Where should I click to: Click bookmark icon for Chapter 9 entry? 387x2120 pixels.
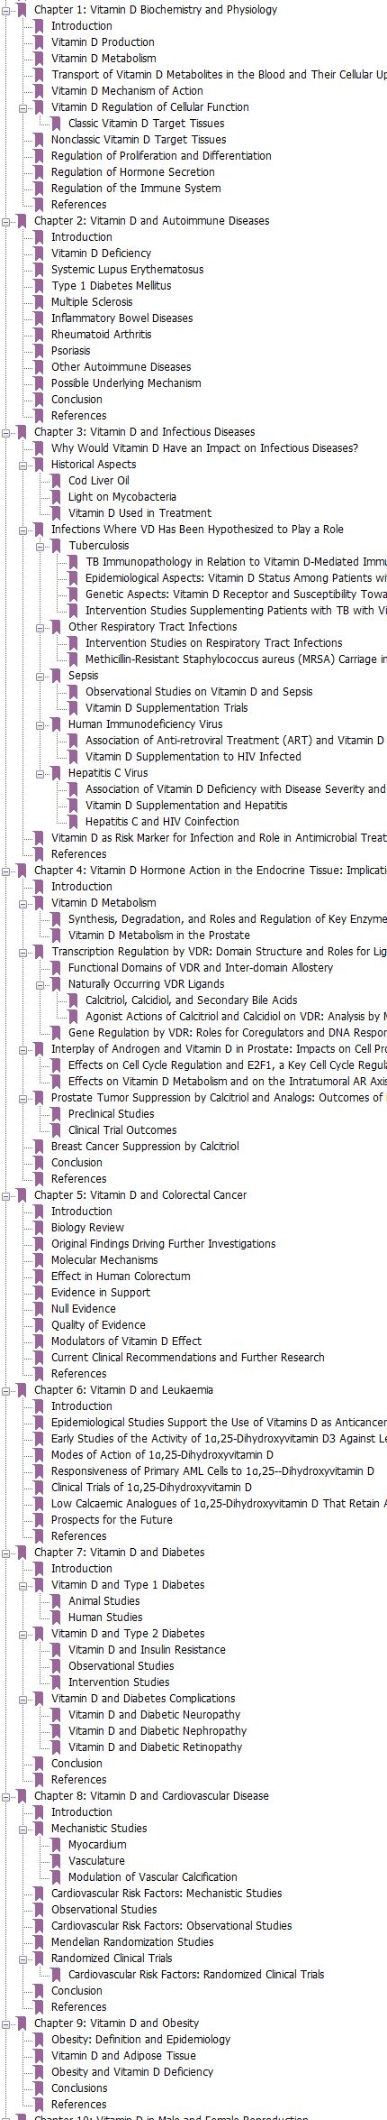point(22,2023)
